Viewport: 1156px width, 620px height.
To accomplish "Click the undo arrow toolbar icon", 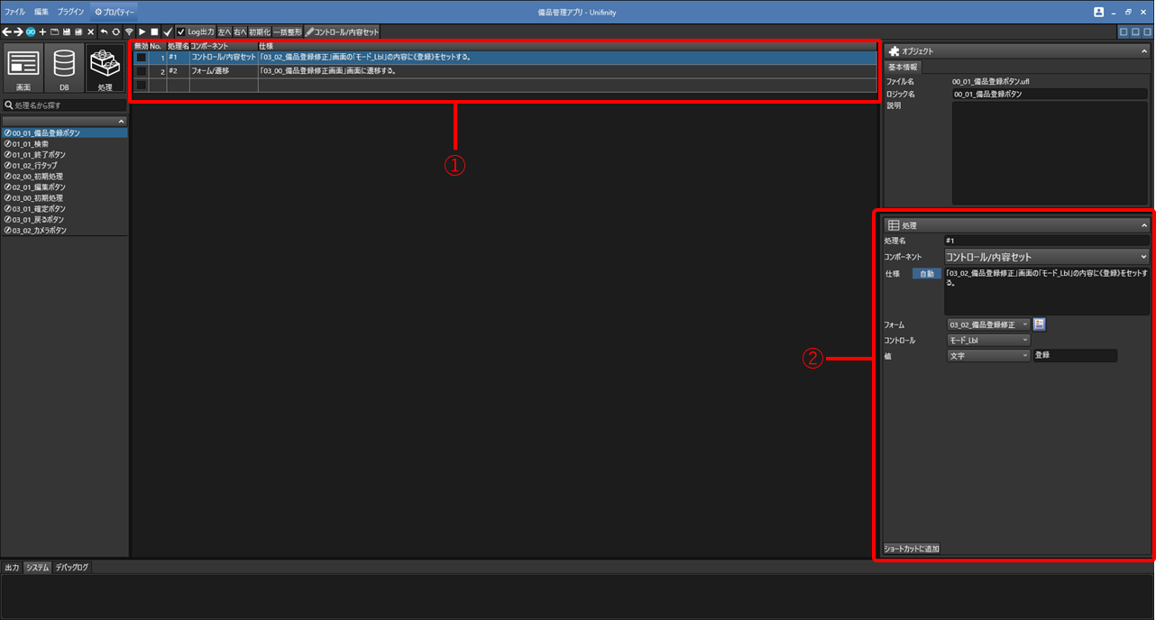I will pyautogui.click(x=104, y=32).
